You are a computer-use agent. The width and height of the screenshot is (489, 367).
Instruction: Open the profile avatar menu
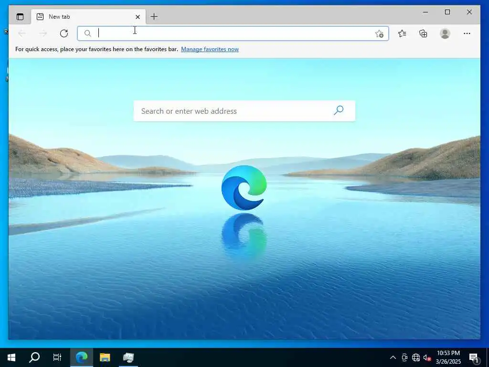click(x=445, y=33)
